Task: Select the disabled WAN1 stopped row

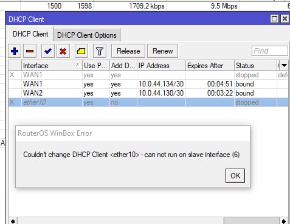Action: click(148, 75)
